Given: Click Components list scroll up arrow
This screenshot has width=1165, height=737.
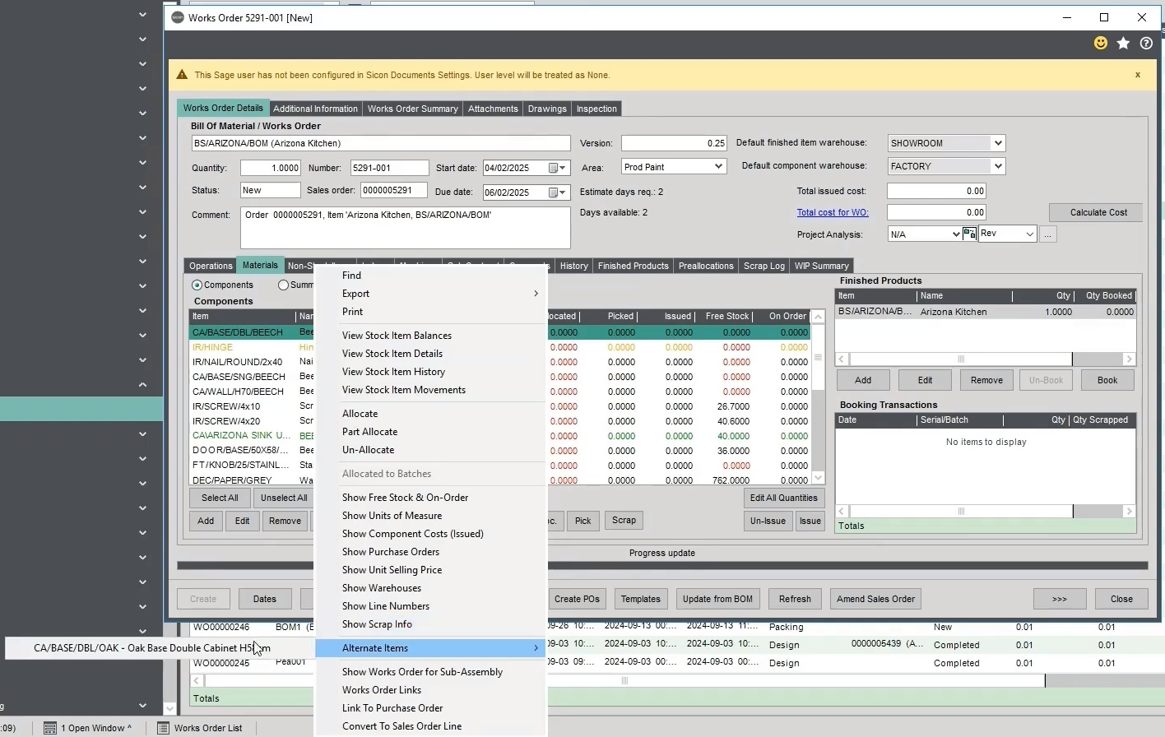Looking at the screenshot, I should click(818, 317).
